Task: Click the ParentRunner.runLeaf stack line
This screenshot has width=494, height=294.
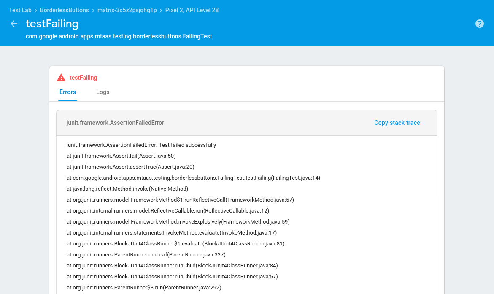Action: pos(146,254)
